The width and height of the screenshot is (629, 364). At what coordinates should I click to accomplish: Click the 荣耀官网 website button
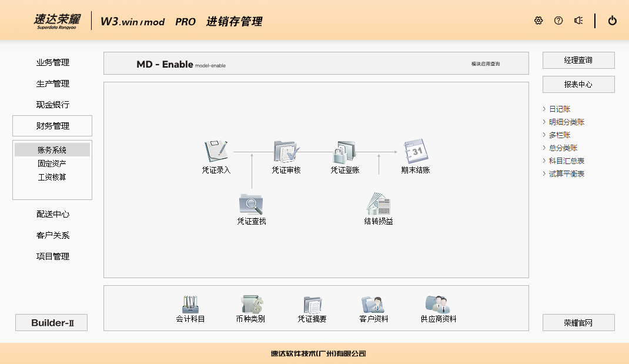578,323
